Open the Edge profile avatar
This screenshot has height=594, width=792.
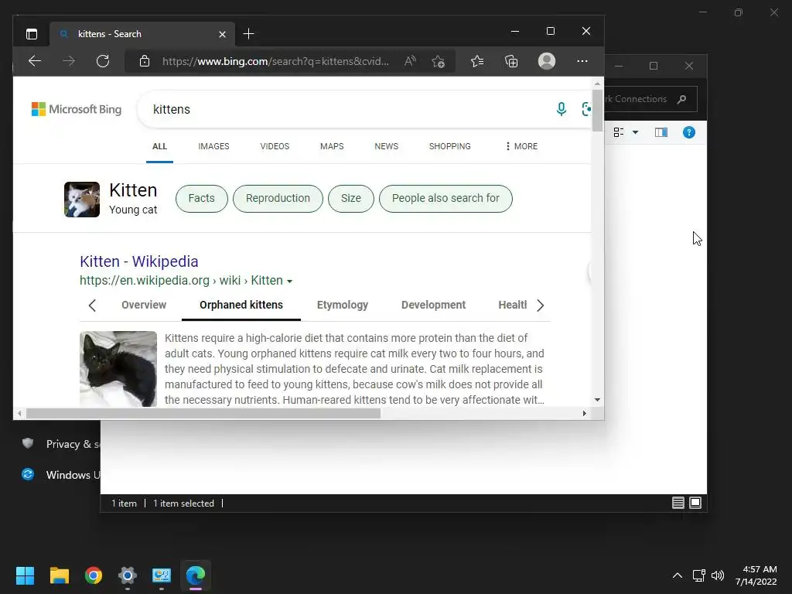coord(547,61)
